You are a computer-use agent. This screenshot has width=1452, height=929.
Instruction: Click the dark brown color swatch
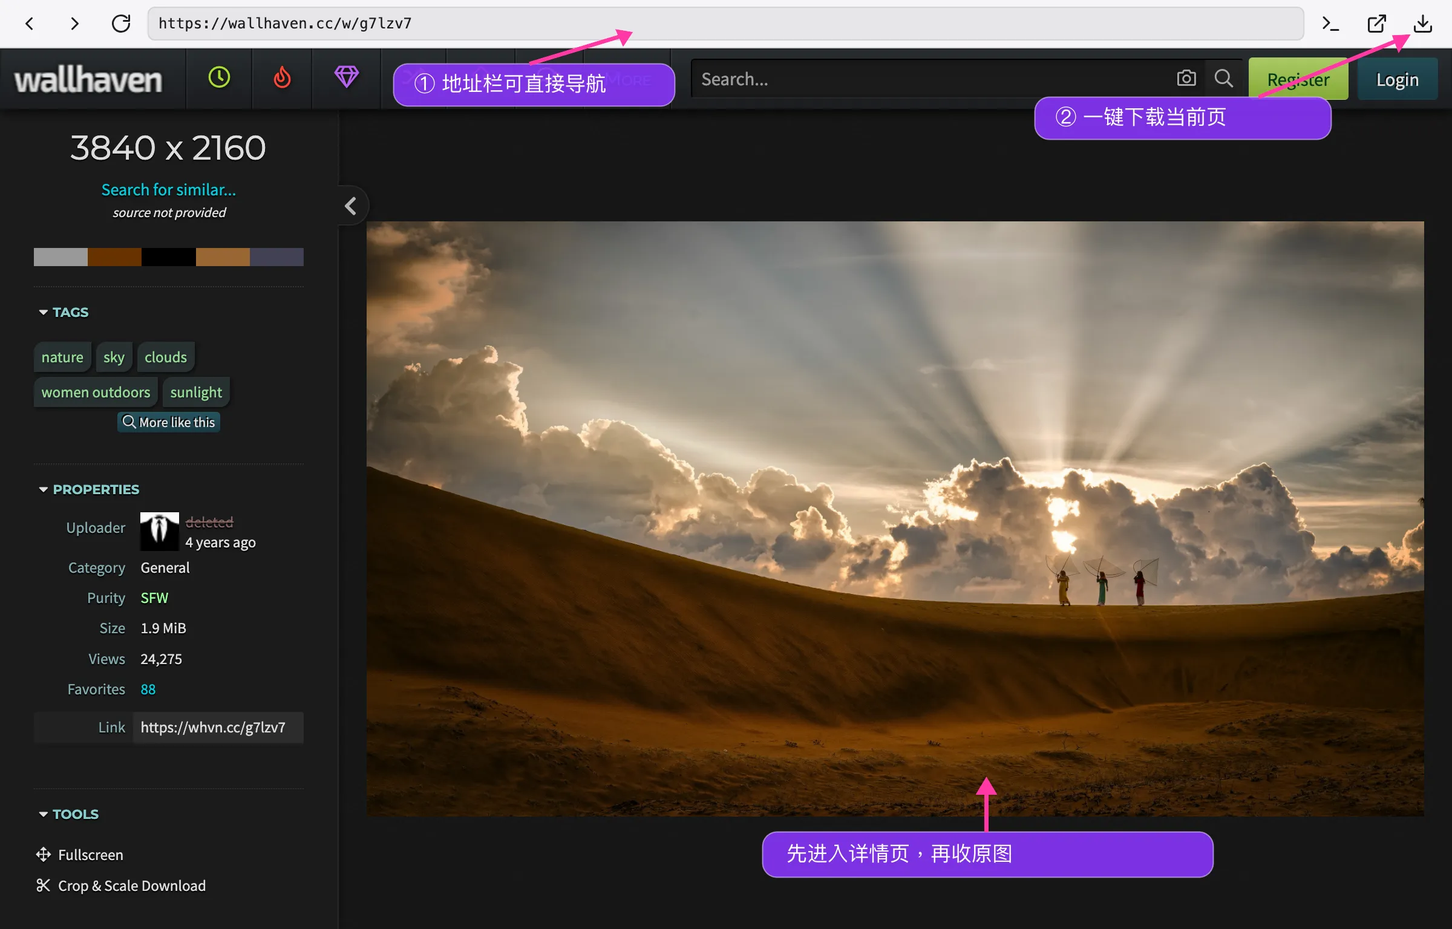tap(114, 257)
